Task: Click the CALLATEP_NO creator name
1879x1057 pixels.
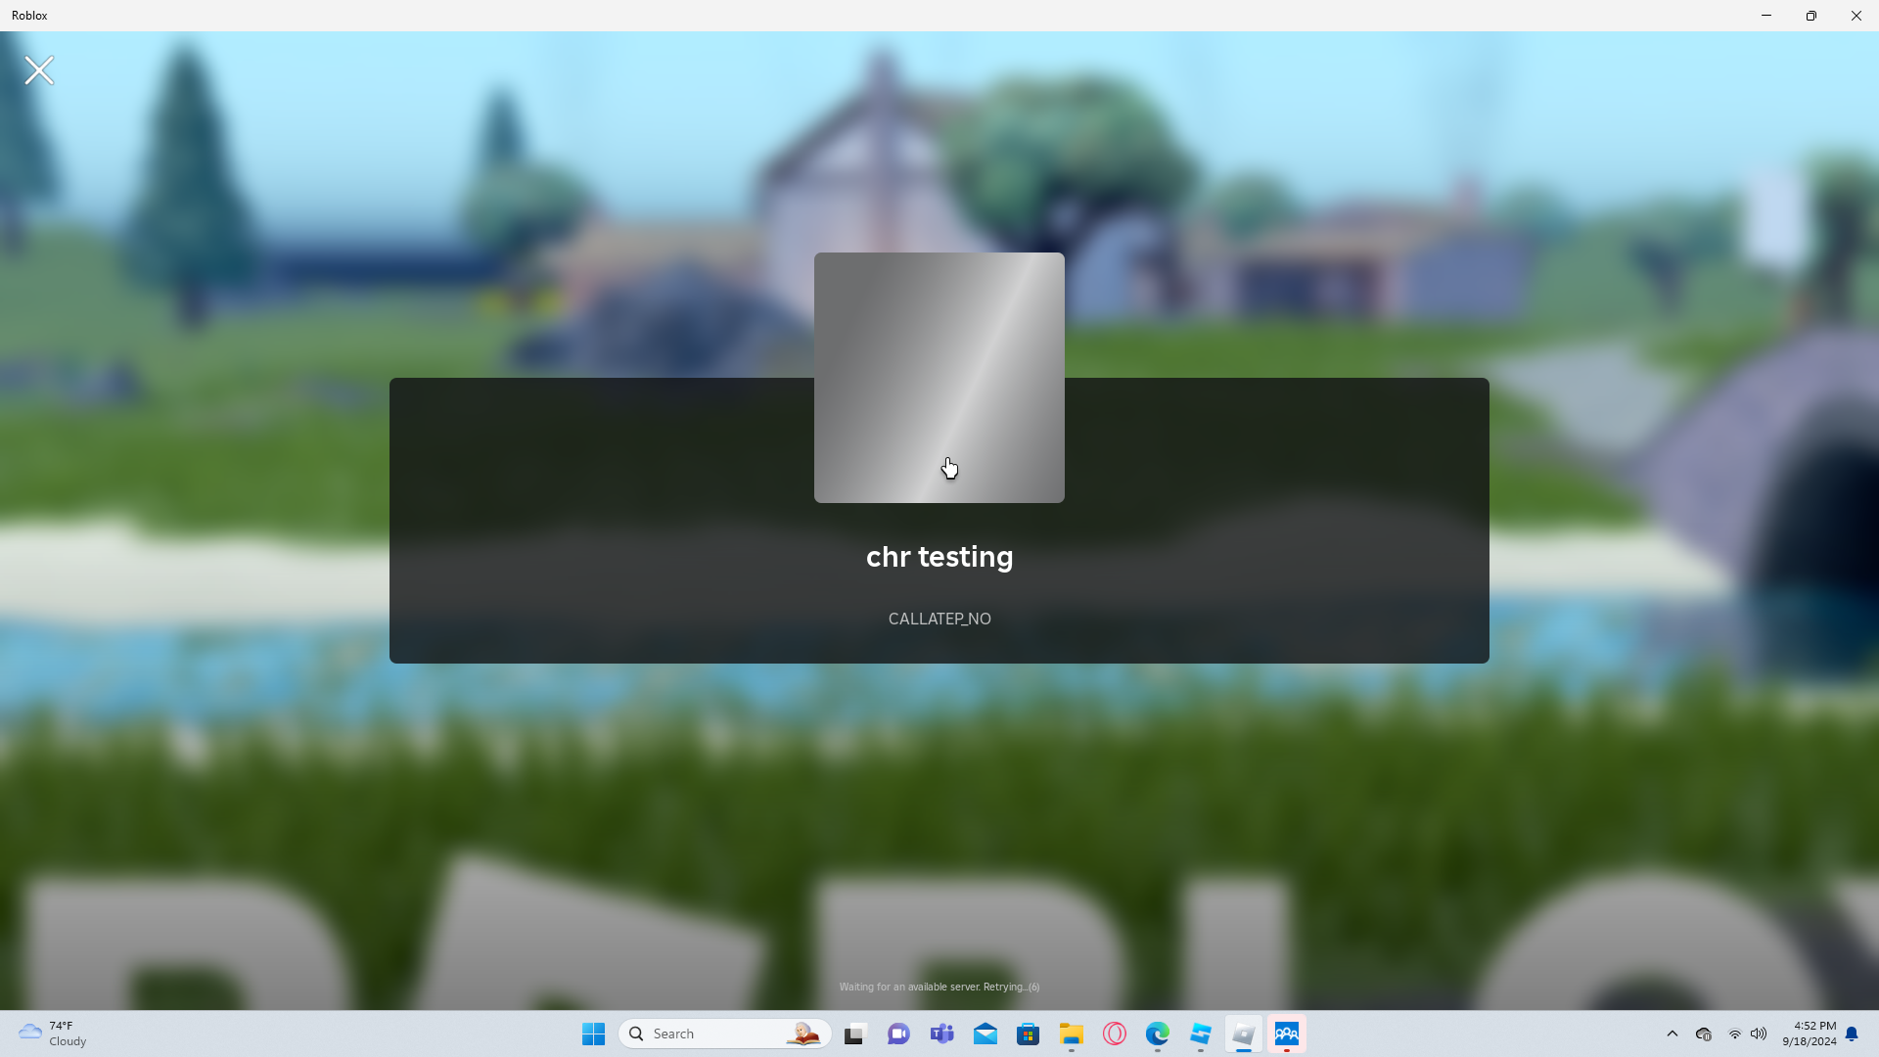Action: click(x=939, y=619)
